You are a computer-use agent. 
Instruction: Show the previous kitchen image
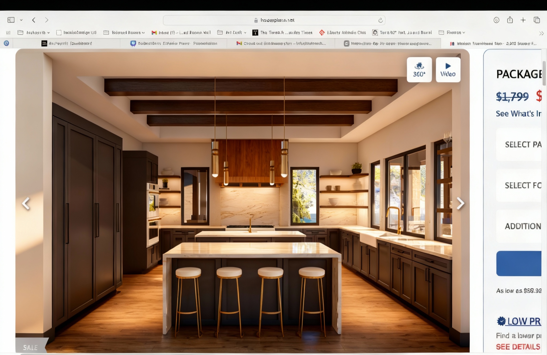26,203
